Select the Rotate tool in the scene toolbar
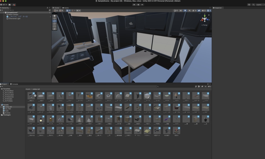 click(55, 21)
